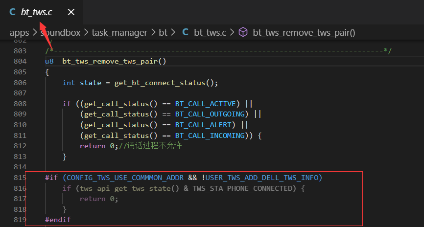Open the bt_tws.c breadcrumb file entry
424x227 pixels.
210,33
